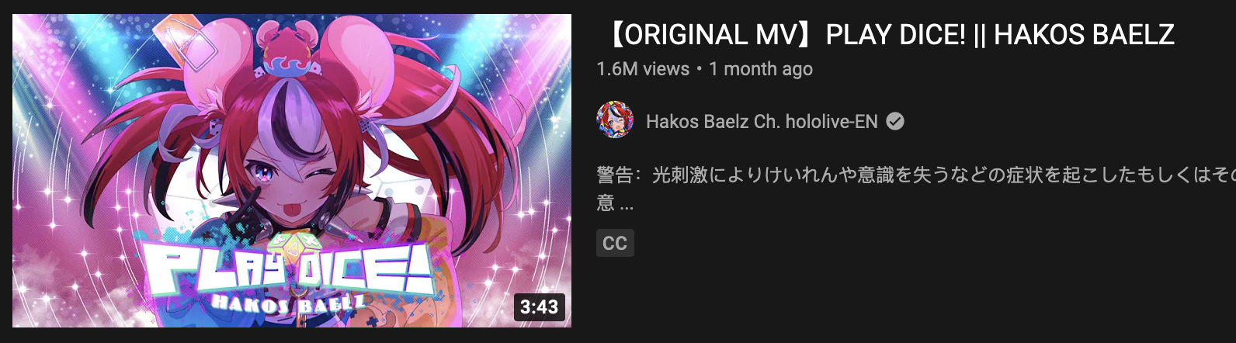Click the 1 month ago timestamp

point(761,69)
